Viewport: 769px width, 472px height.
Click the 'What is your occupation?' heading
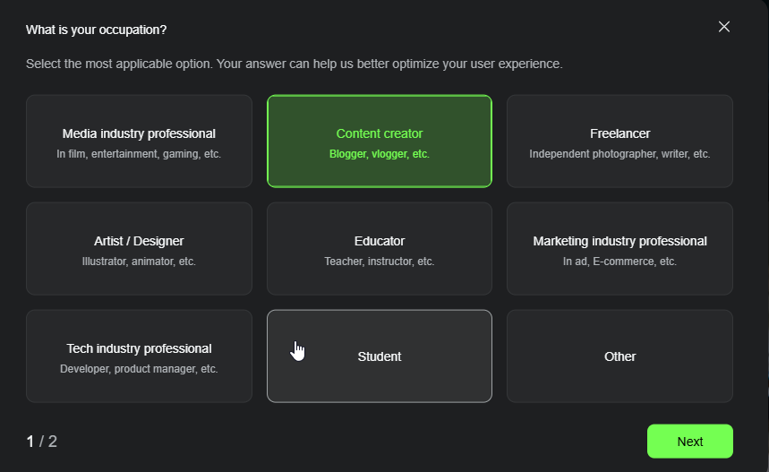click(x=96, y=30)
